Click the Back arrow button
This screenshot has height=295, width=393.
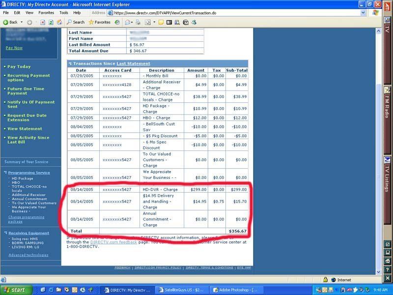pyautogui.click(x=10, y=22)
